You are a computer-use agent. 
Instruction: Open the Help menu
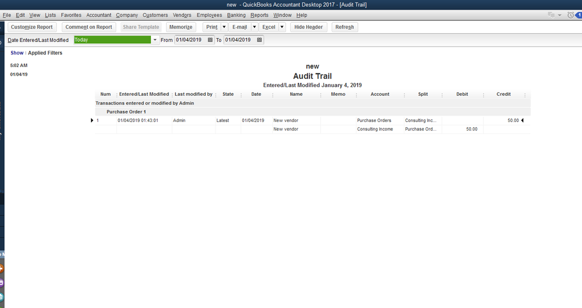(301, 15)
